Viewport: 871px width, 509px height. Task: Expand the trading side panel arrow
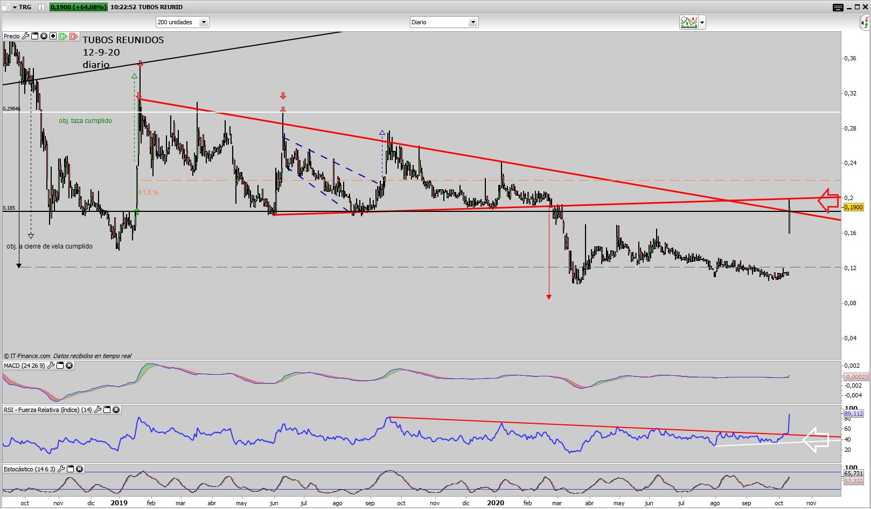[x=865, y=23]
